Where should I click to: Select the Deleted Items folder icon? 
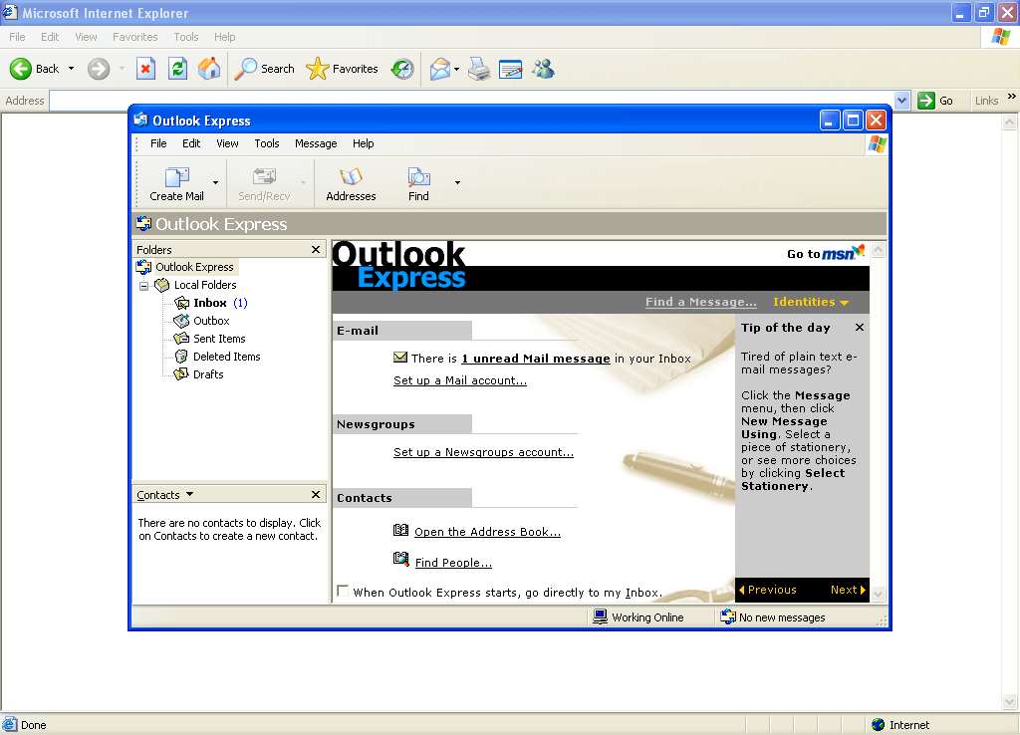click(x=181, y=357)
